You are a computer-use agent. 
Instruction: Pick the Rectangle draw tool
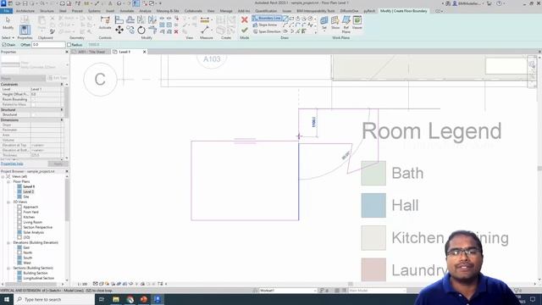pos(291,19)
